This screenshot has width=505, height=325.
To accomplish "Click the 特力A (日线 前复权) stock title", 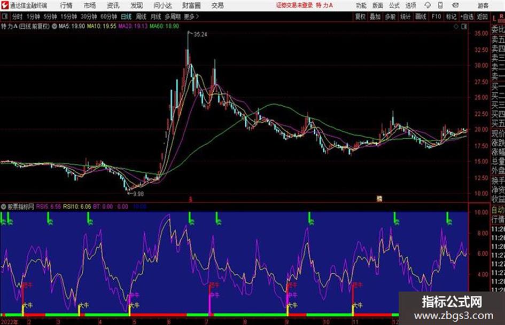I will click(25, 26).
